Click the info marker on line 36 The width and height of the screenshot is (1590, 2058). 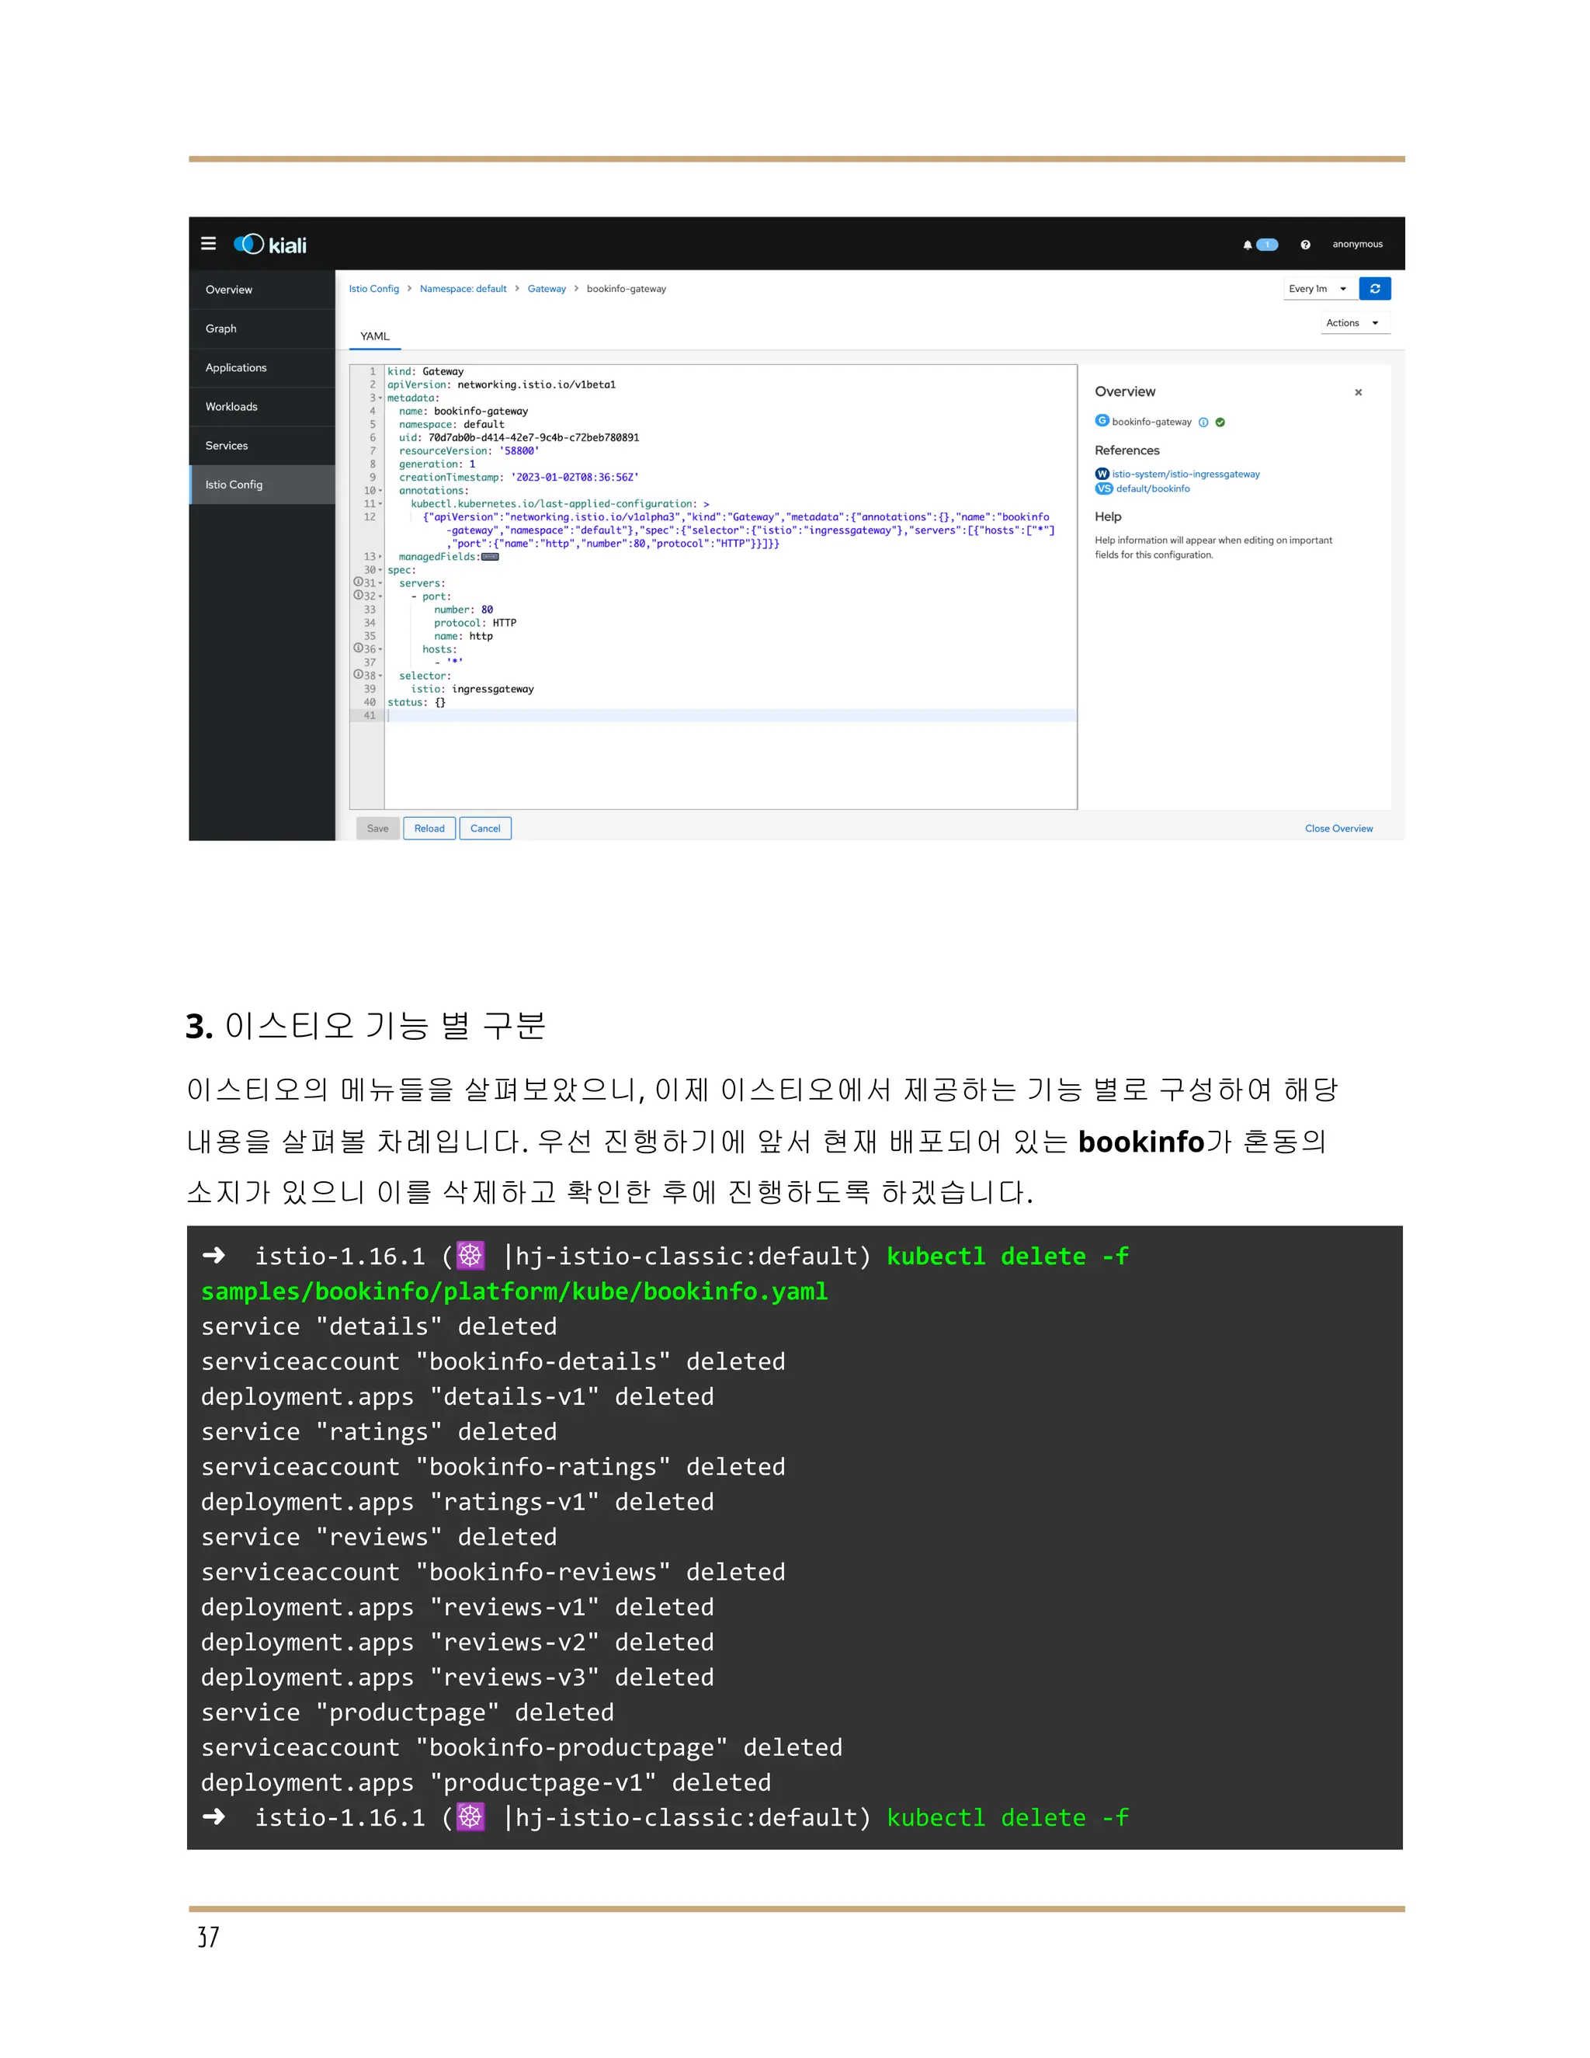[358, 648]
